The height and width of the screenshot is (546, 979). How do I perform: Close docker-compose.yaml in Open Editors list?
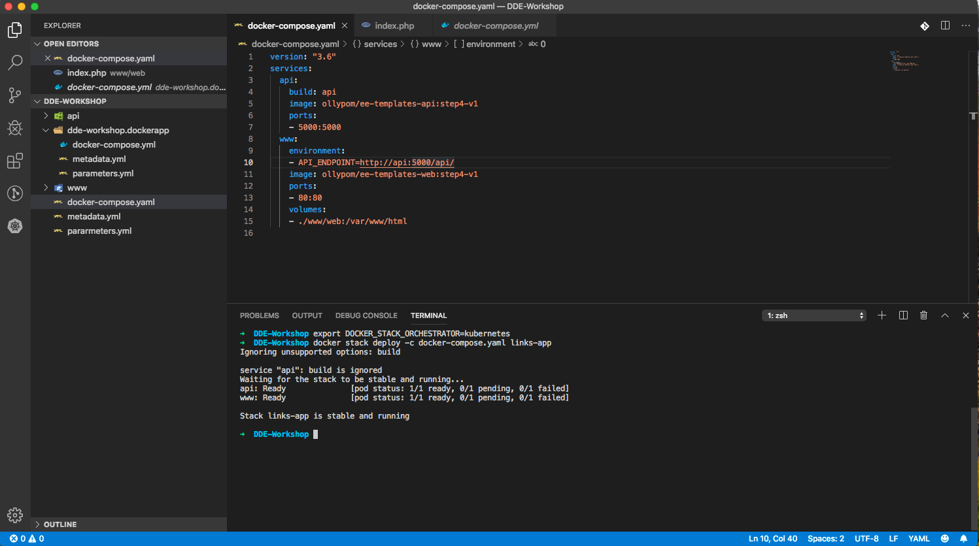pos(47,58)
